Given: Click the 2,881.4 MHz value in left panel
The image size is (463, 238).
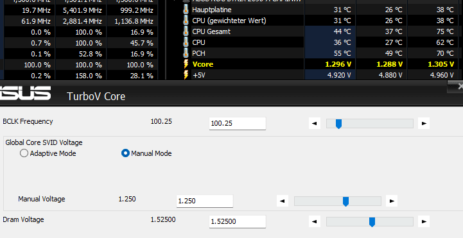Looking at the screenshot, I should (82, 21).
